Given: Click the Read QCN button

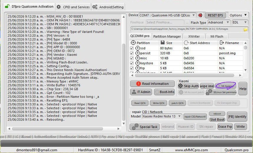Looking at the screenshot, I should 140,103.
